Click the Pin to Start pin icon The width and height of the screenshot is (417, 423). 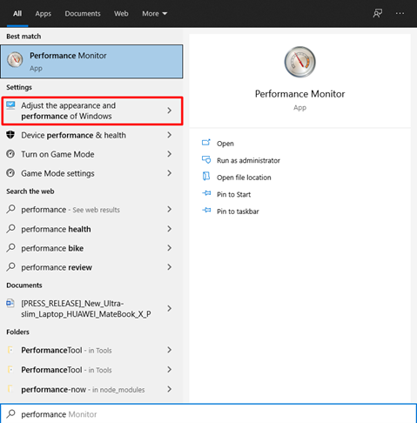pyautogui.click(x=206, y=193)
